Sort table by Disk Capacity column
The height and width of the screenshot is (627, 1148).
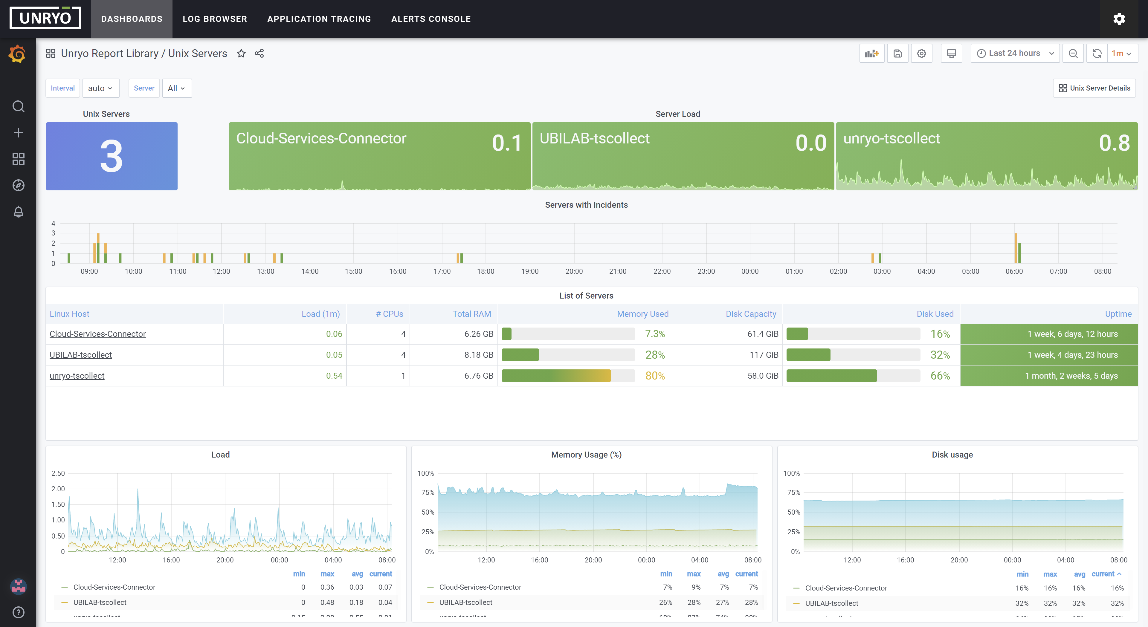[751, 314]
